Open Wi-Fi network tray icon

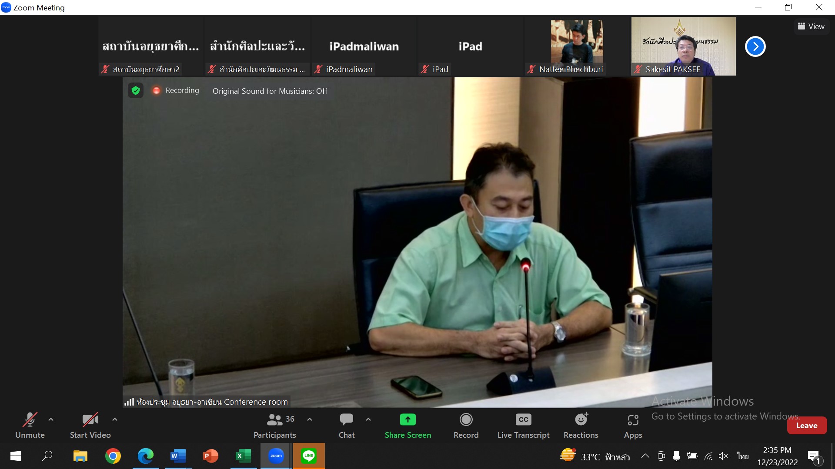click(708, 456)
